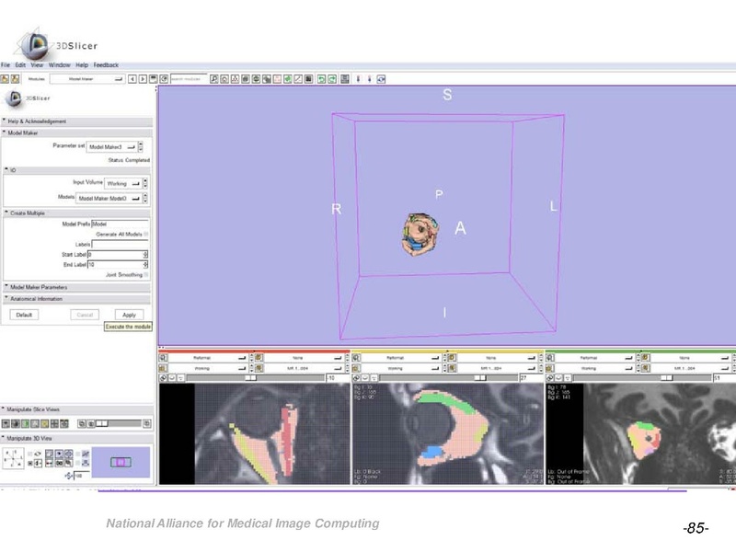Click the Start Label spinner field
Viewport: 736px width, 552px height.
coord(118,255)
